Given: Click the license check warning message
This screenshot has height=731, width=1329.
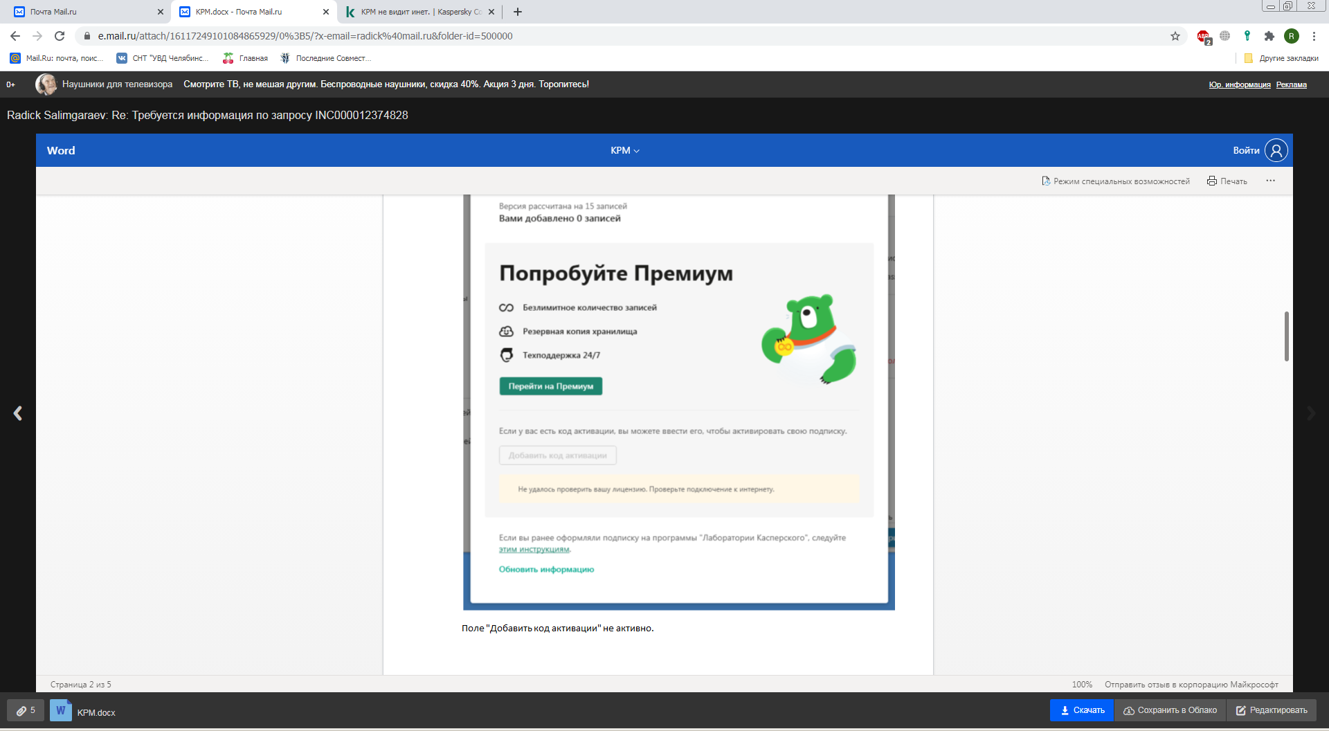Looking at the screenshot, I should (679, 489).
